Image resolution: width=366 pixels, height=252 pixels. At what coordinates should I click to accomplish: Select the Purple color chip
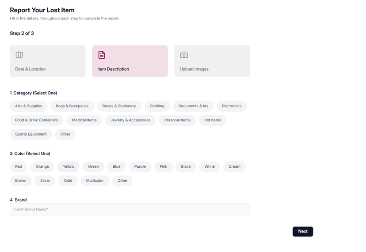(140, 167)
